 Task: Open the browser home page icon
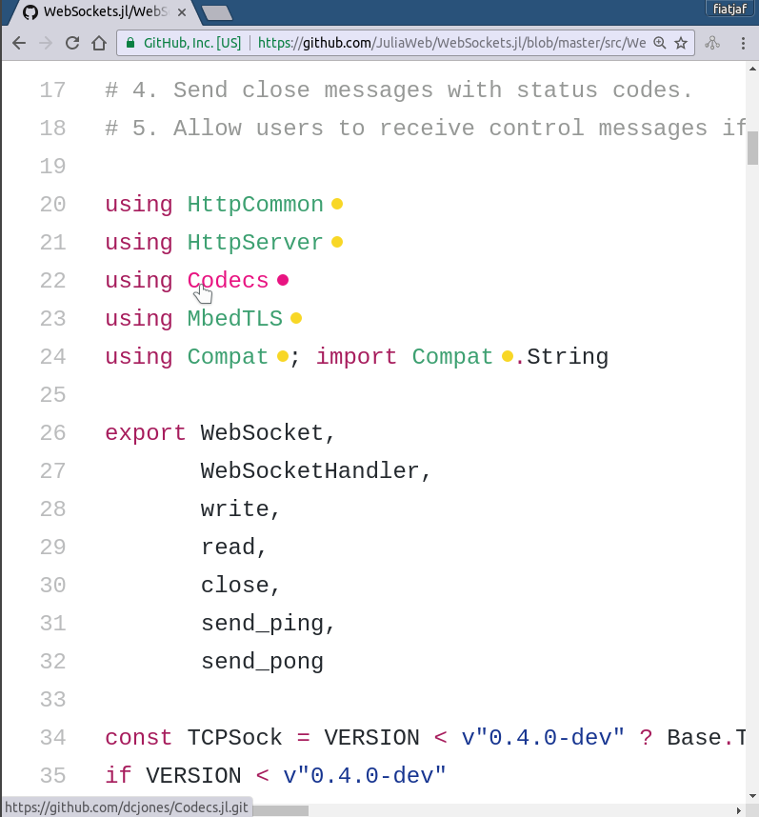coord(99,43)
